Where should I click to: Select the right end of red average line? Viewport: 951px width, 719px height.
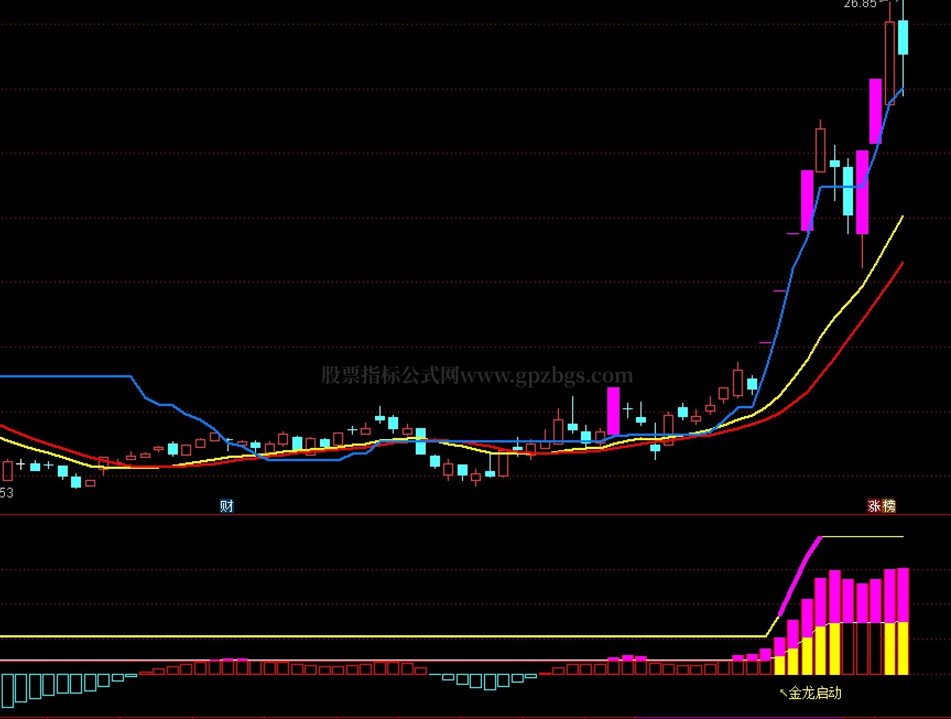[x=901, y=264]
